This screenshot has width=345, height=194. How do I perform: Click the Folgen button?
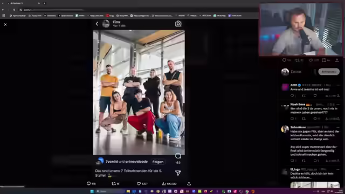pyautogui.click(x=158, y=162)
